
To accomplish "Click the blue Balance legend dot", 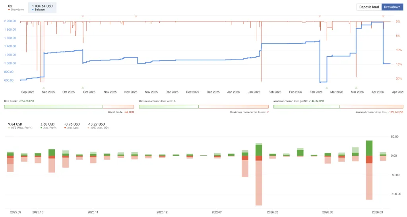I will click(x=33, y=10).
